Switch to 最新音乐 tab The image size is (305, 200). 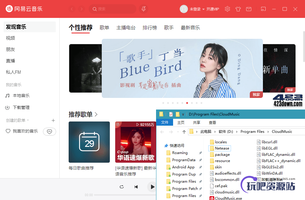190,28
